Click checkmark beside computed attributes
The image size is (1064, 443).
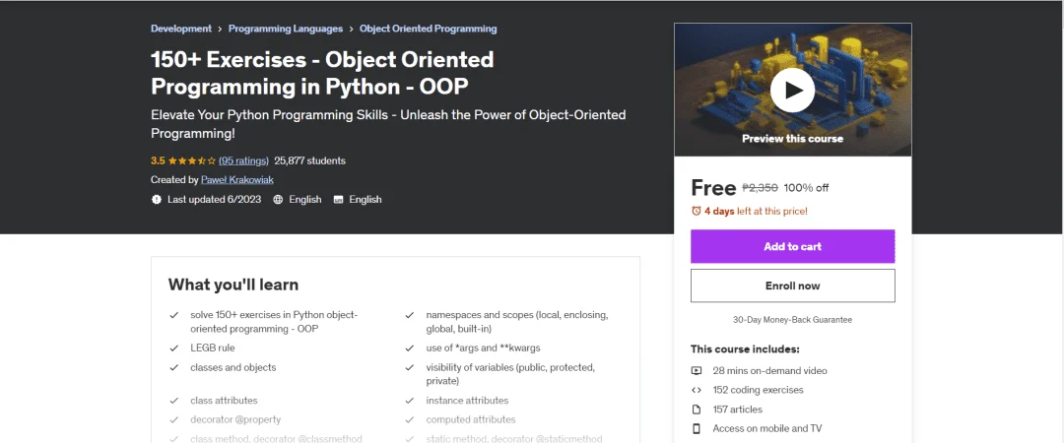click(x=410, y=420)
